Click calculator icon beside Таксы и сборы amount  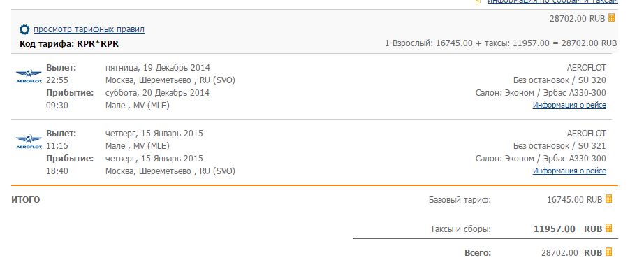tap(609, 228)
